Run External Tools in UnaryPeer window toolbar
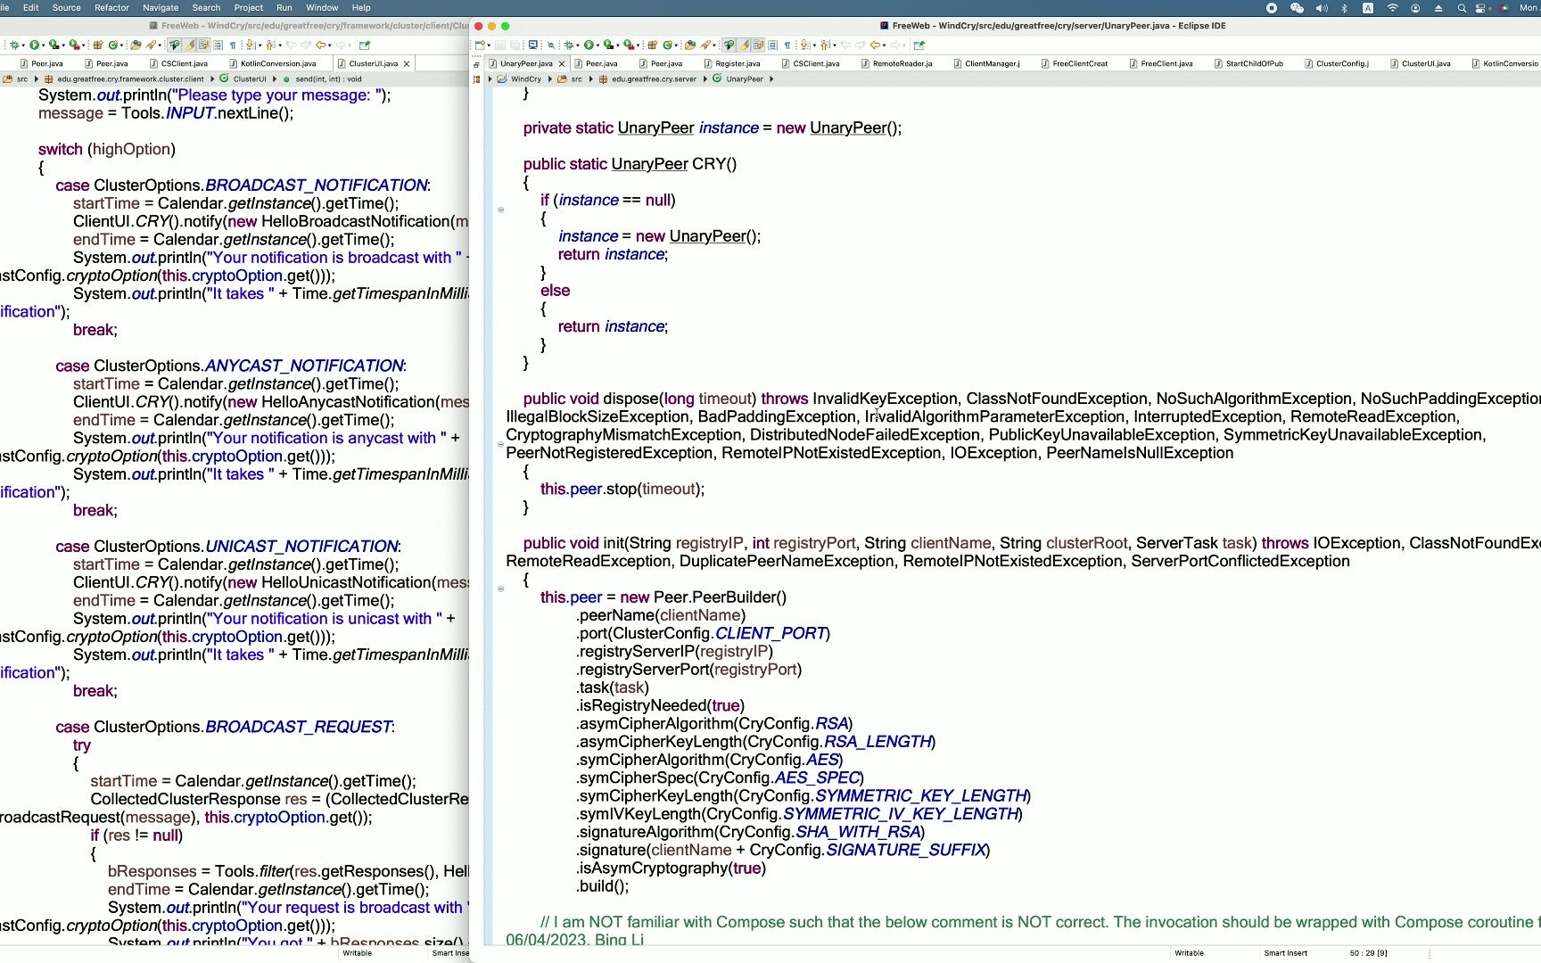 tap(628, 45)
